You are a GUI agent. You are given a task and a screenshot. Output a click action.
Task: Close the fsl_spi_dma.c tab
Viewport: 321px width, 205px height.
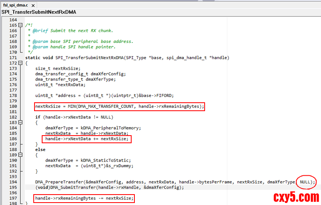pos(33,6)
